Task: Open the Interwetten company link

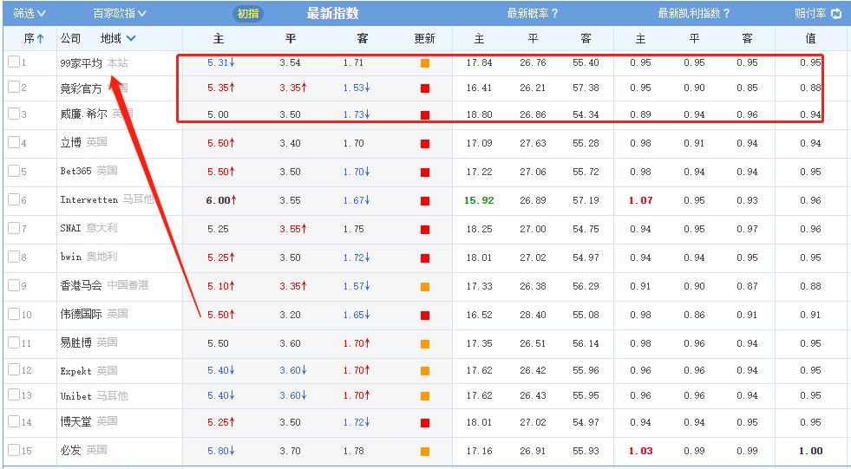Action: click(89, 199)
